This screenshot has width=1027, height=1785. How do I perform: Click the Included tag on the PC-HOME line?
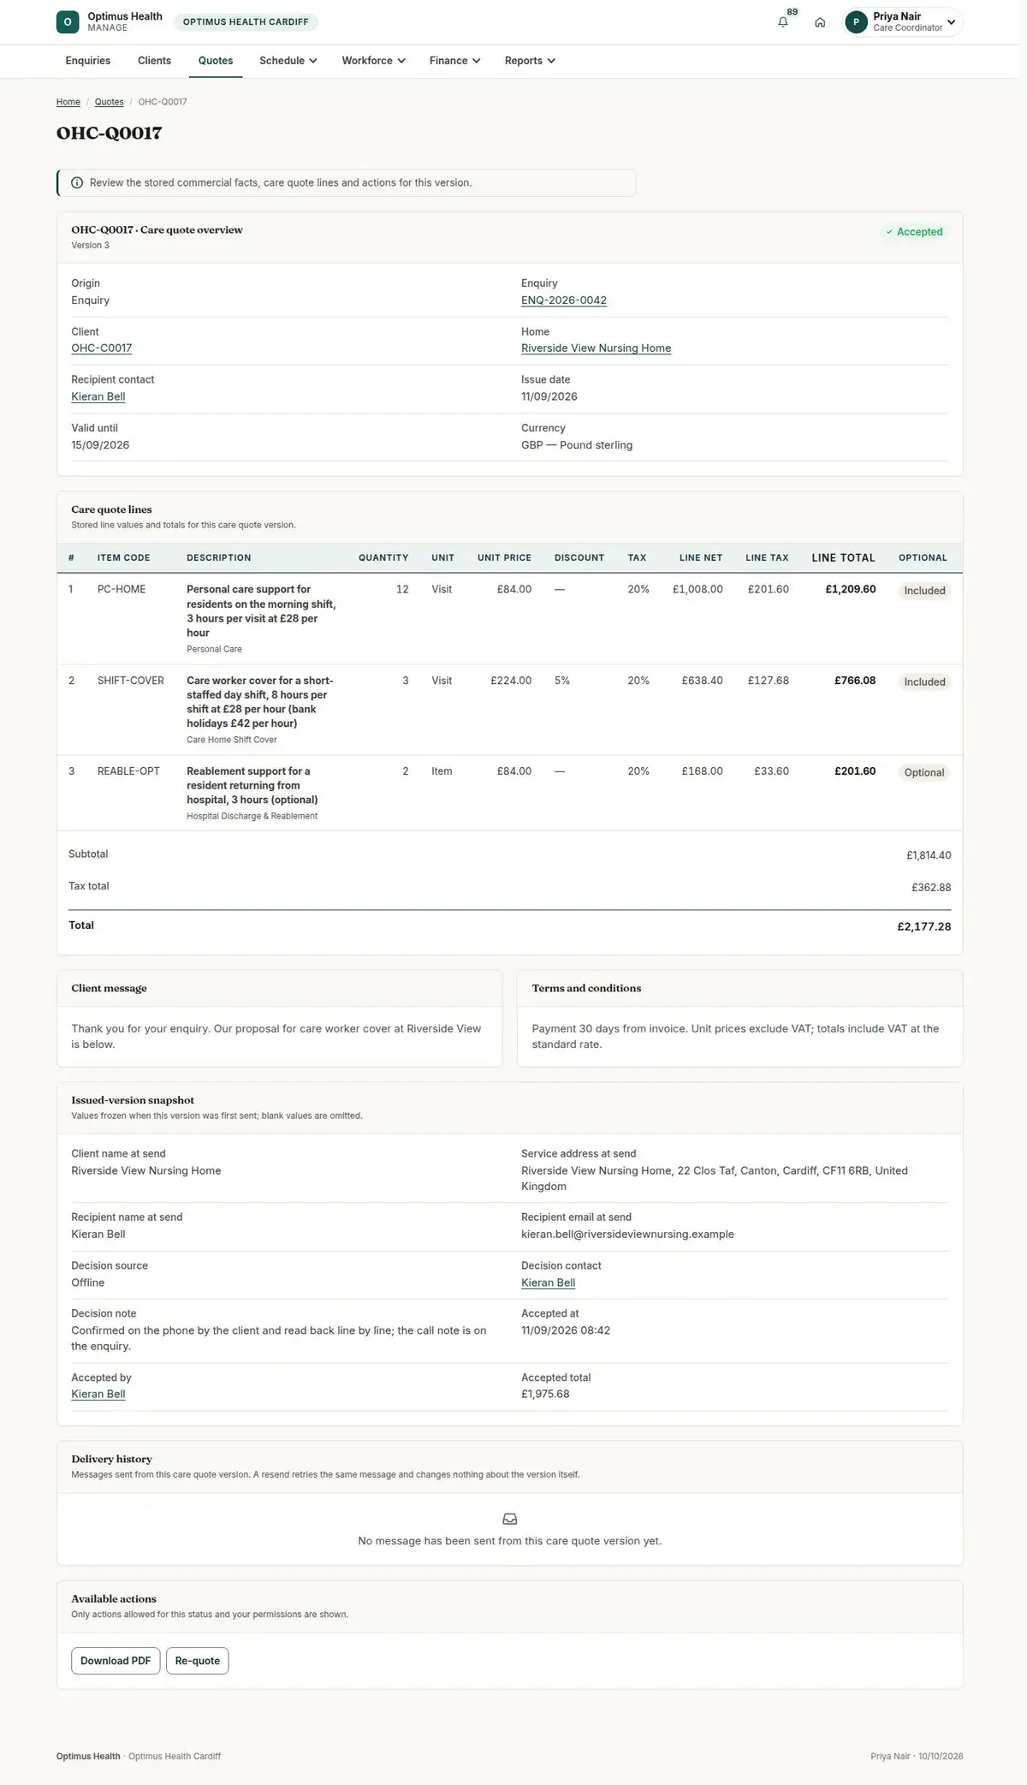924,591
